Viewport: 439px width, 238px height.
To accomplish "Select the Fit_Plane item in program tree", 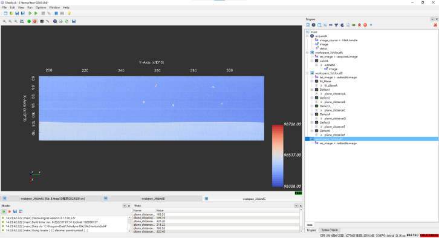I will [x=325, y=81].
